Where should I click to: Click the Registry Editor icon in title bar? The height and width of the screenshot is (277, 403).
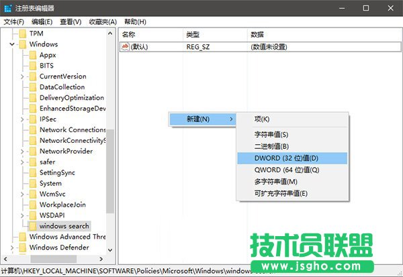(x=7, y=8)
